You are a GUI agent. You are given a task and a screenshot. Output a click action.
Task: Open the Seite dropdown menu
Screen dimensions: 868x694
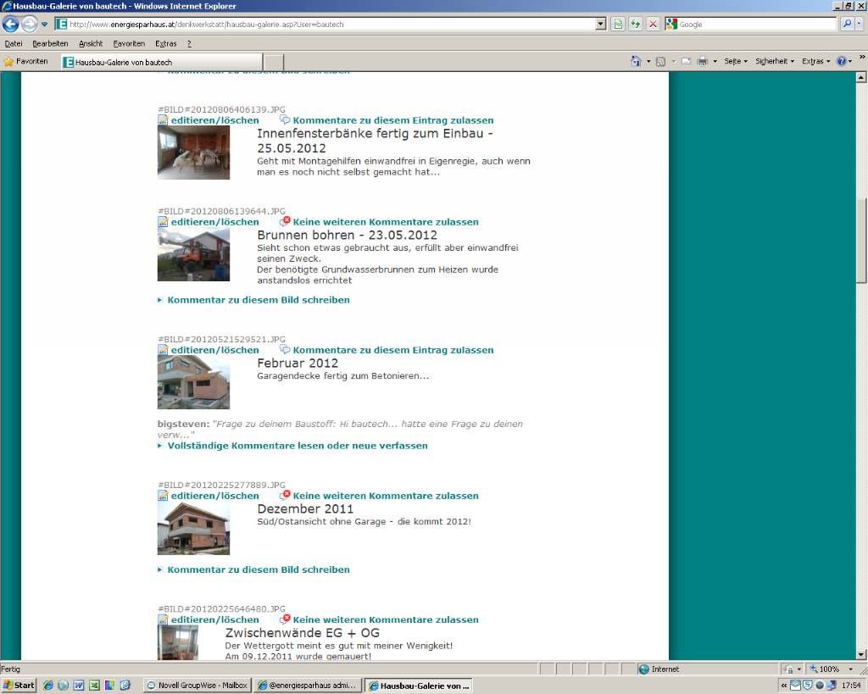click(x=735, y=61)
